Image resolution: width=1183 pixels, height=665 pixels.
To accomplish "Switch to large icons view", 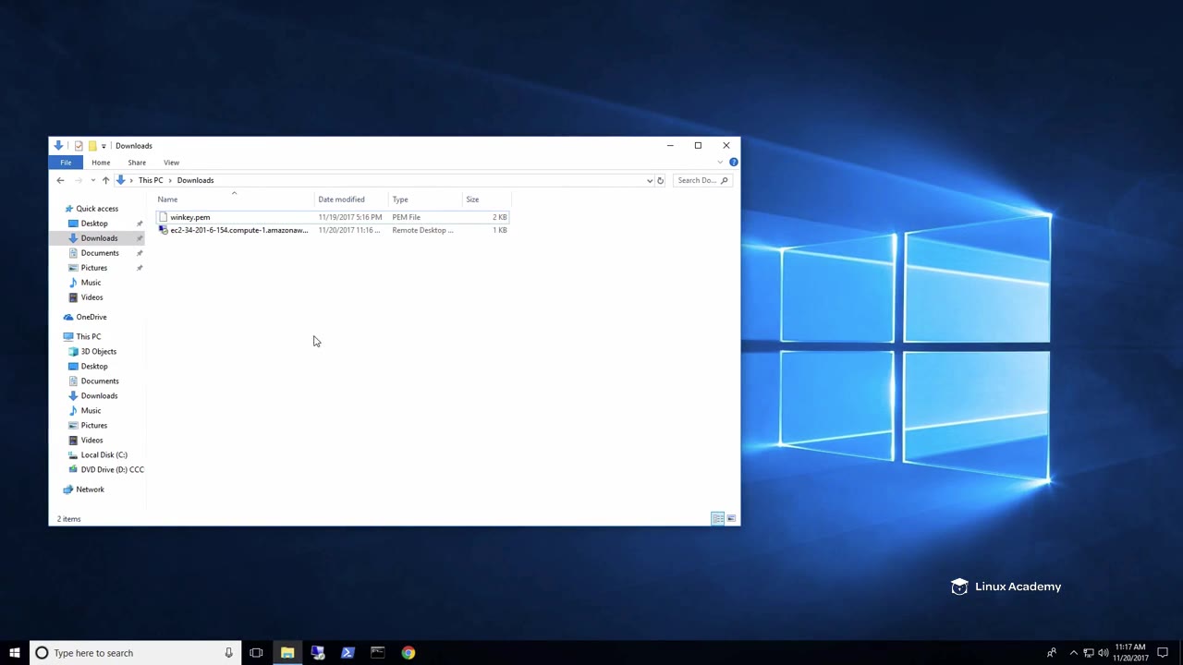I will coord(731,519).
